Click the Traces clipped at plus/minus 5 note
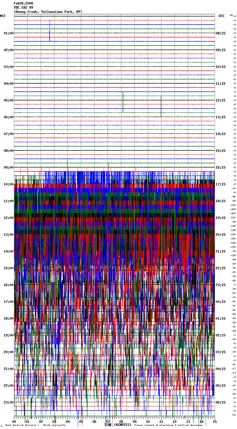 pyautogui.click(x=168, y=425)
